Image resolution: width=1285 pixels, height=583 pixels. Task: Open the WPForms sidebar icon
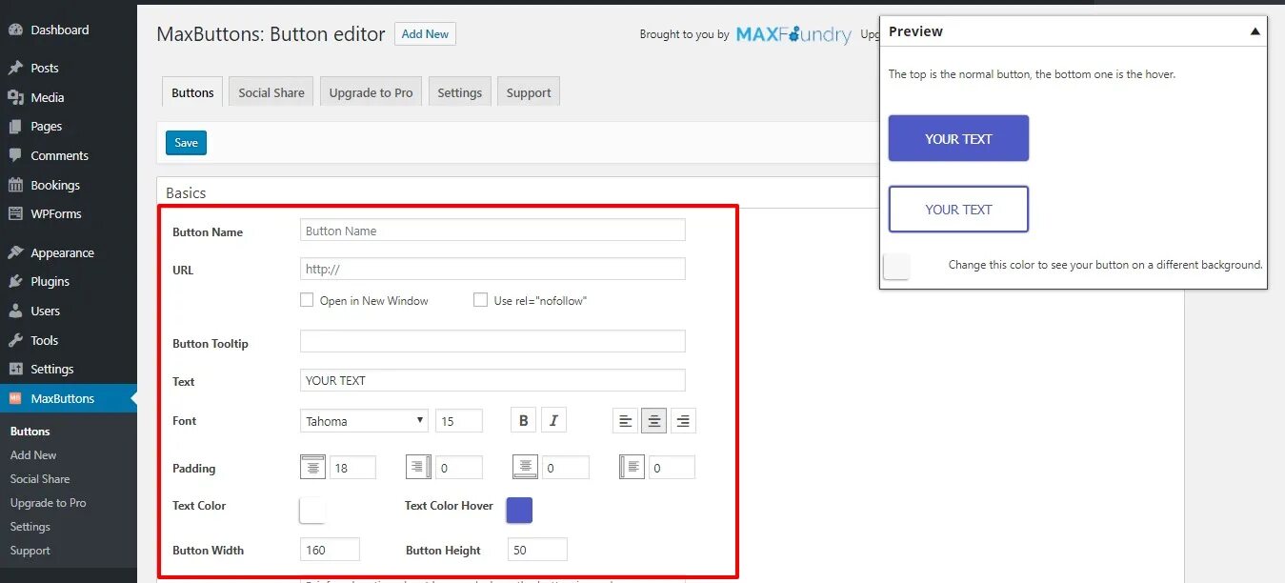pyautogui.click(x=15, y=213)
